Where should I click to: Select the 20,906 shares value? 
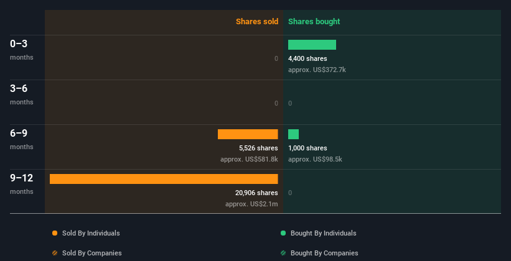[256, 193]
